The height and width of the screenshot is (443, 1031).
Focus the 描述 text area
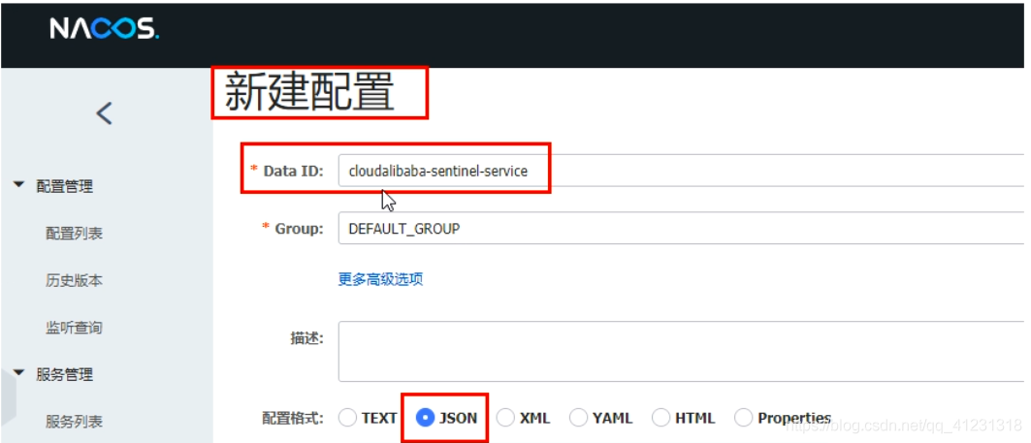pyautogui.click(x=681, y=352)
